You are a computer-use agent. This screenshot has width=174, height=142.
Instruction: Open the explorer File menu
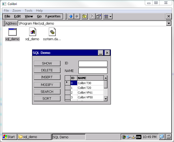coord(7,16)
